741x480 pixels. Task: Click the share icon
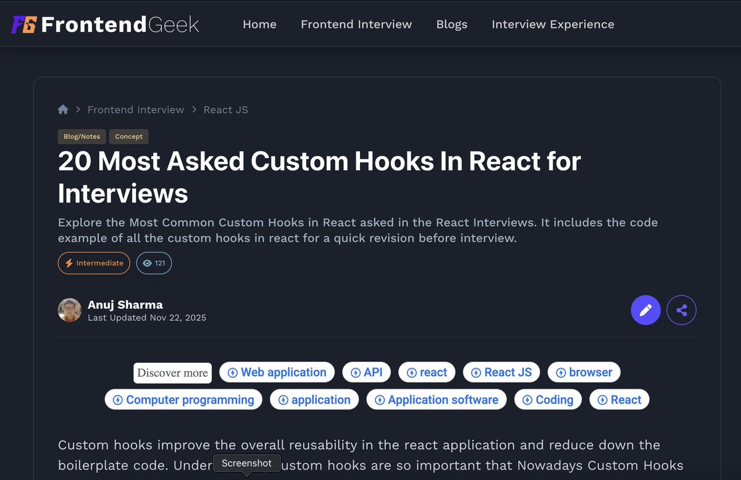tap(681, 310)
